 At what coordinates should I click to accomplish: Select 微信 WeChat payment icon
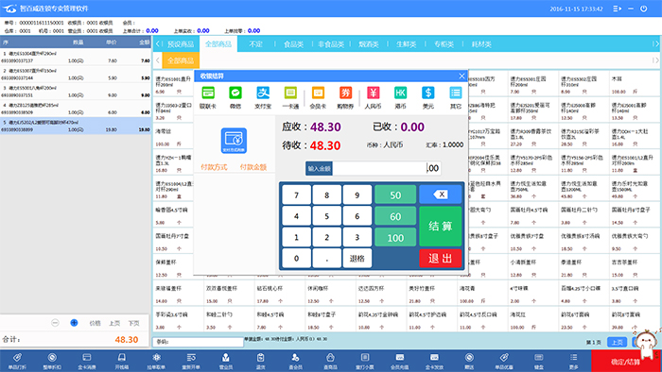tap(235, 97)
